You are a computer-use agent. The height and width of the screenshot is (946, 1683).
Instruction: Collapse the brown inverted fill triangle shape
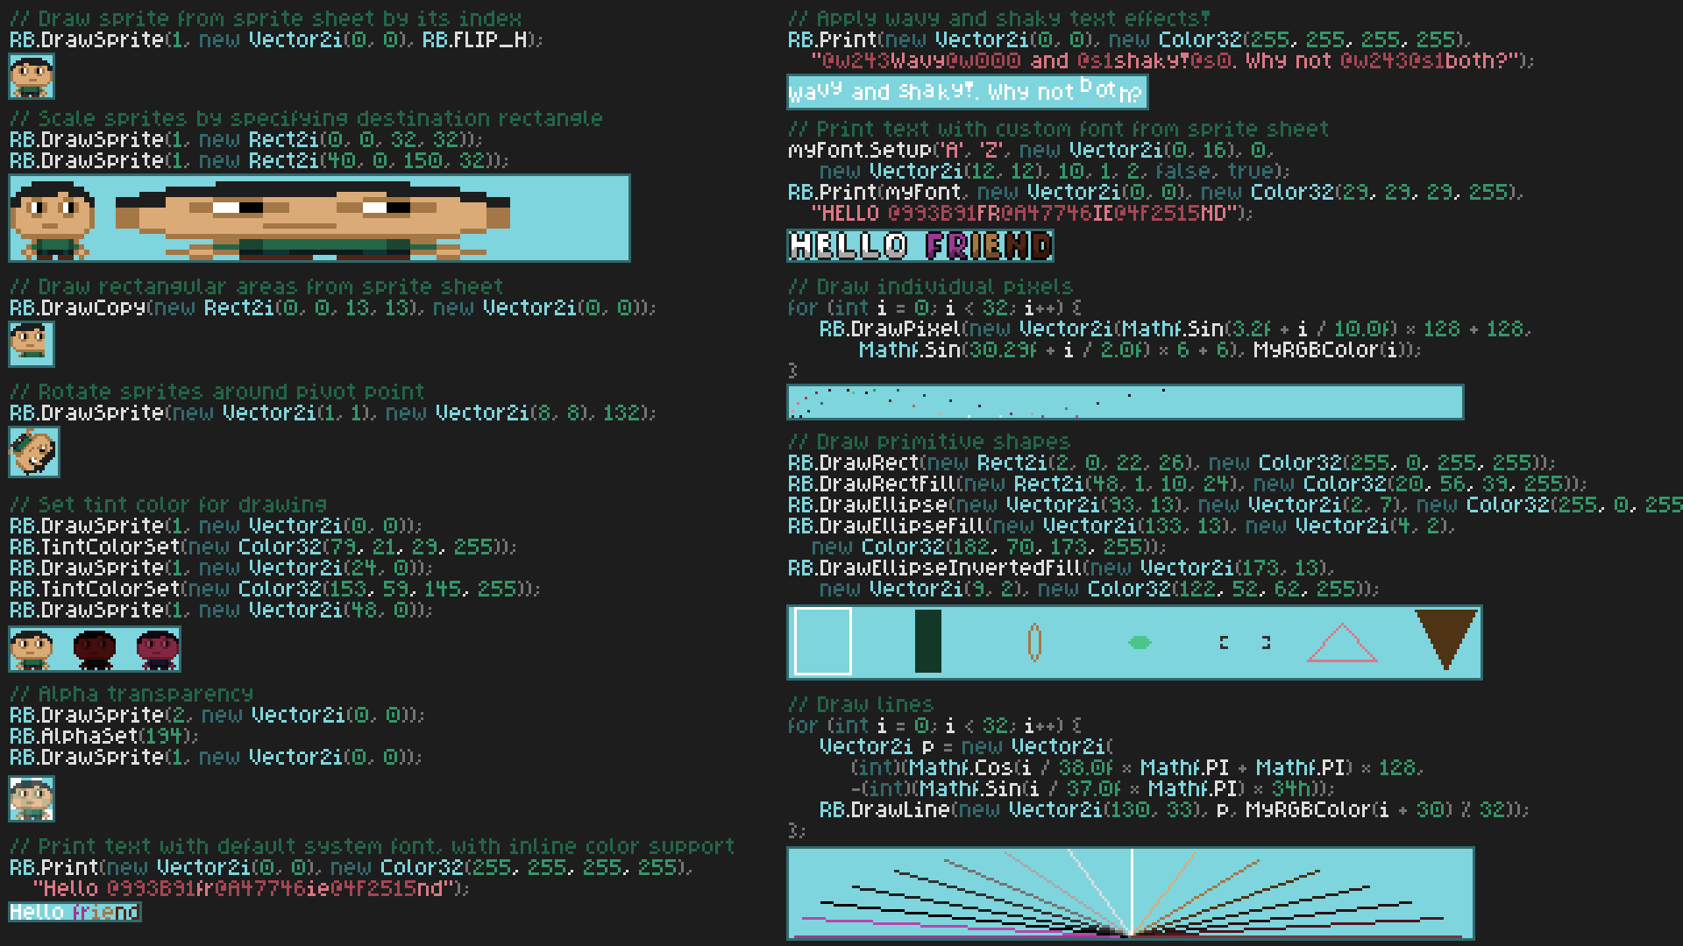(x=1445, y=637)
